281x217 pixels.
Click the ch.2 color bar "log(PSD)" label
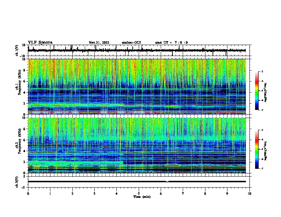coord(266,151)
